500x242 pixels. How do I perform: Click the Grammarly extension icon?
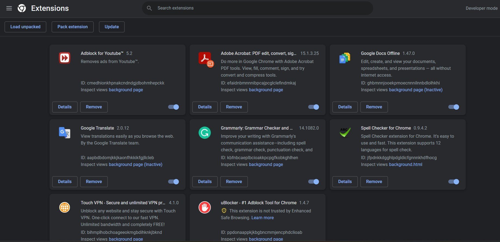[x=205, y=133]
